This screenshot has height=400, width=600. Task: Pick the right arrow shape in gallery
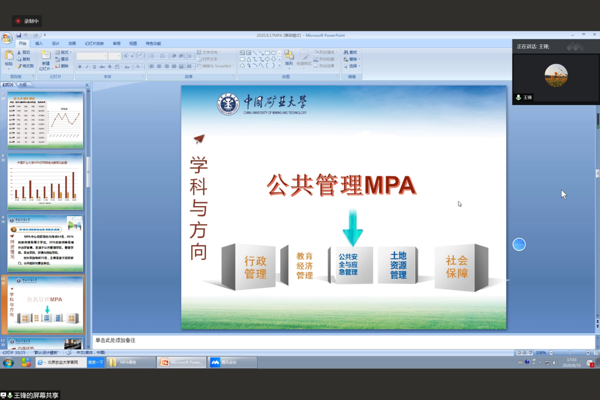(x=267, y=59)
